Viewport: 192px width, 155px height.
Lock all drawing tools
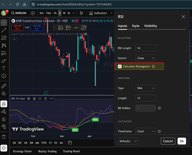click(x=4, y=119)
